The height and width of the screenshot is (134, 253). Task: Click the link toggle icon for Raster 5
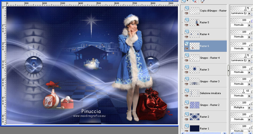tap(252, 20)
